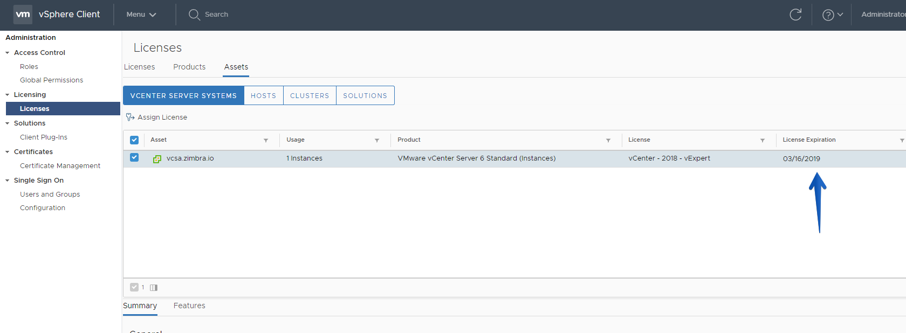Click the Search input field
Screen dimensions: 906x333
click(x=216, y=15)
